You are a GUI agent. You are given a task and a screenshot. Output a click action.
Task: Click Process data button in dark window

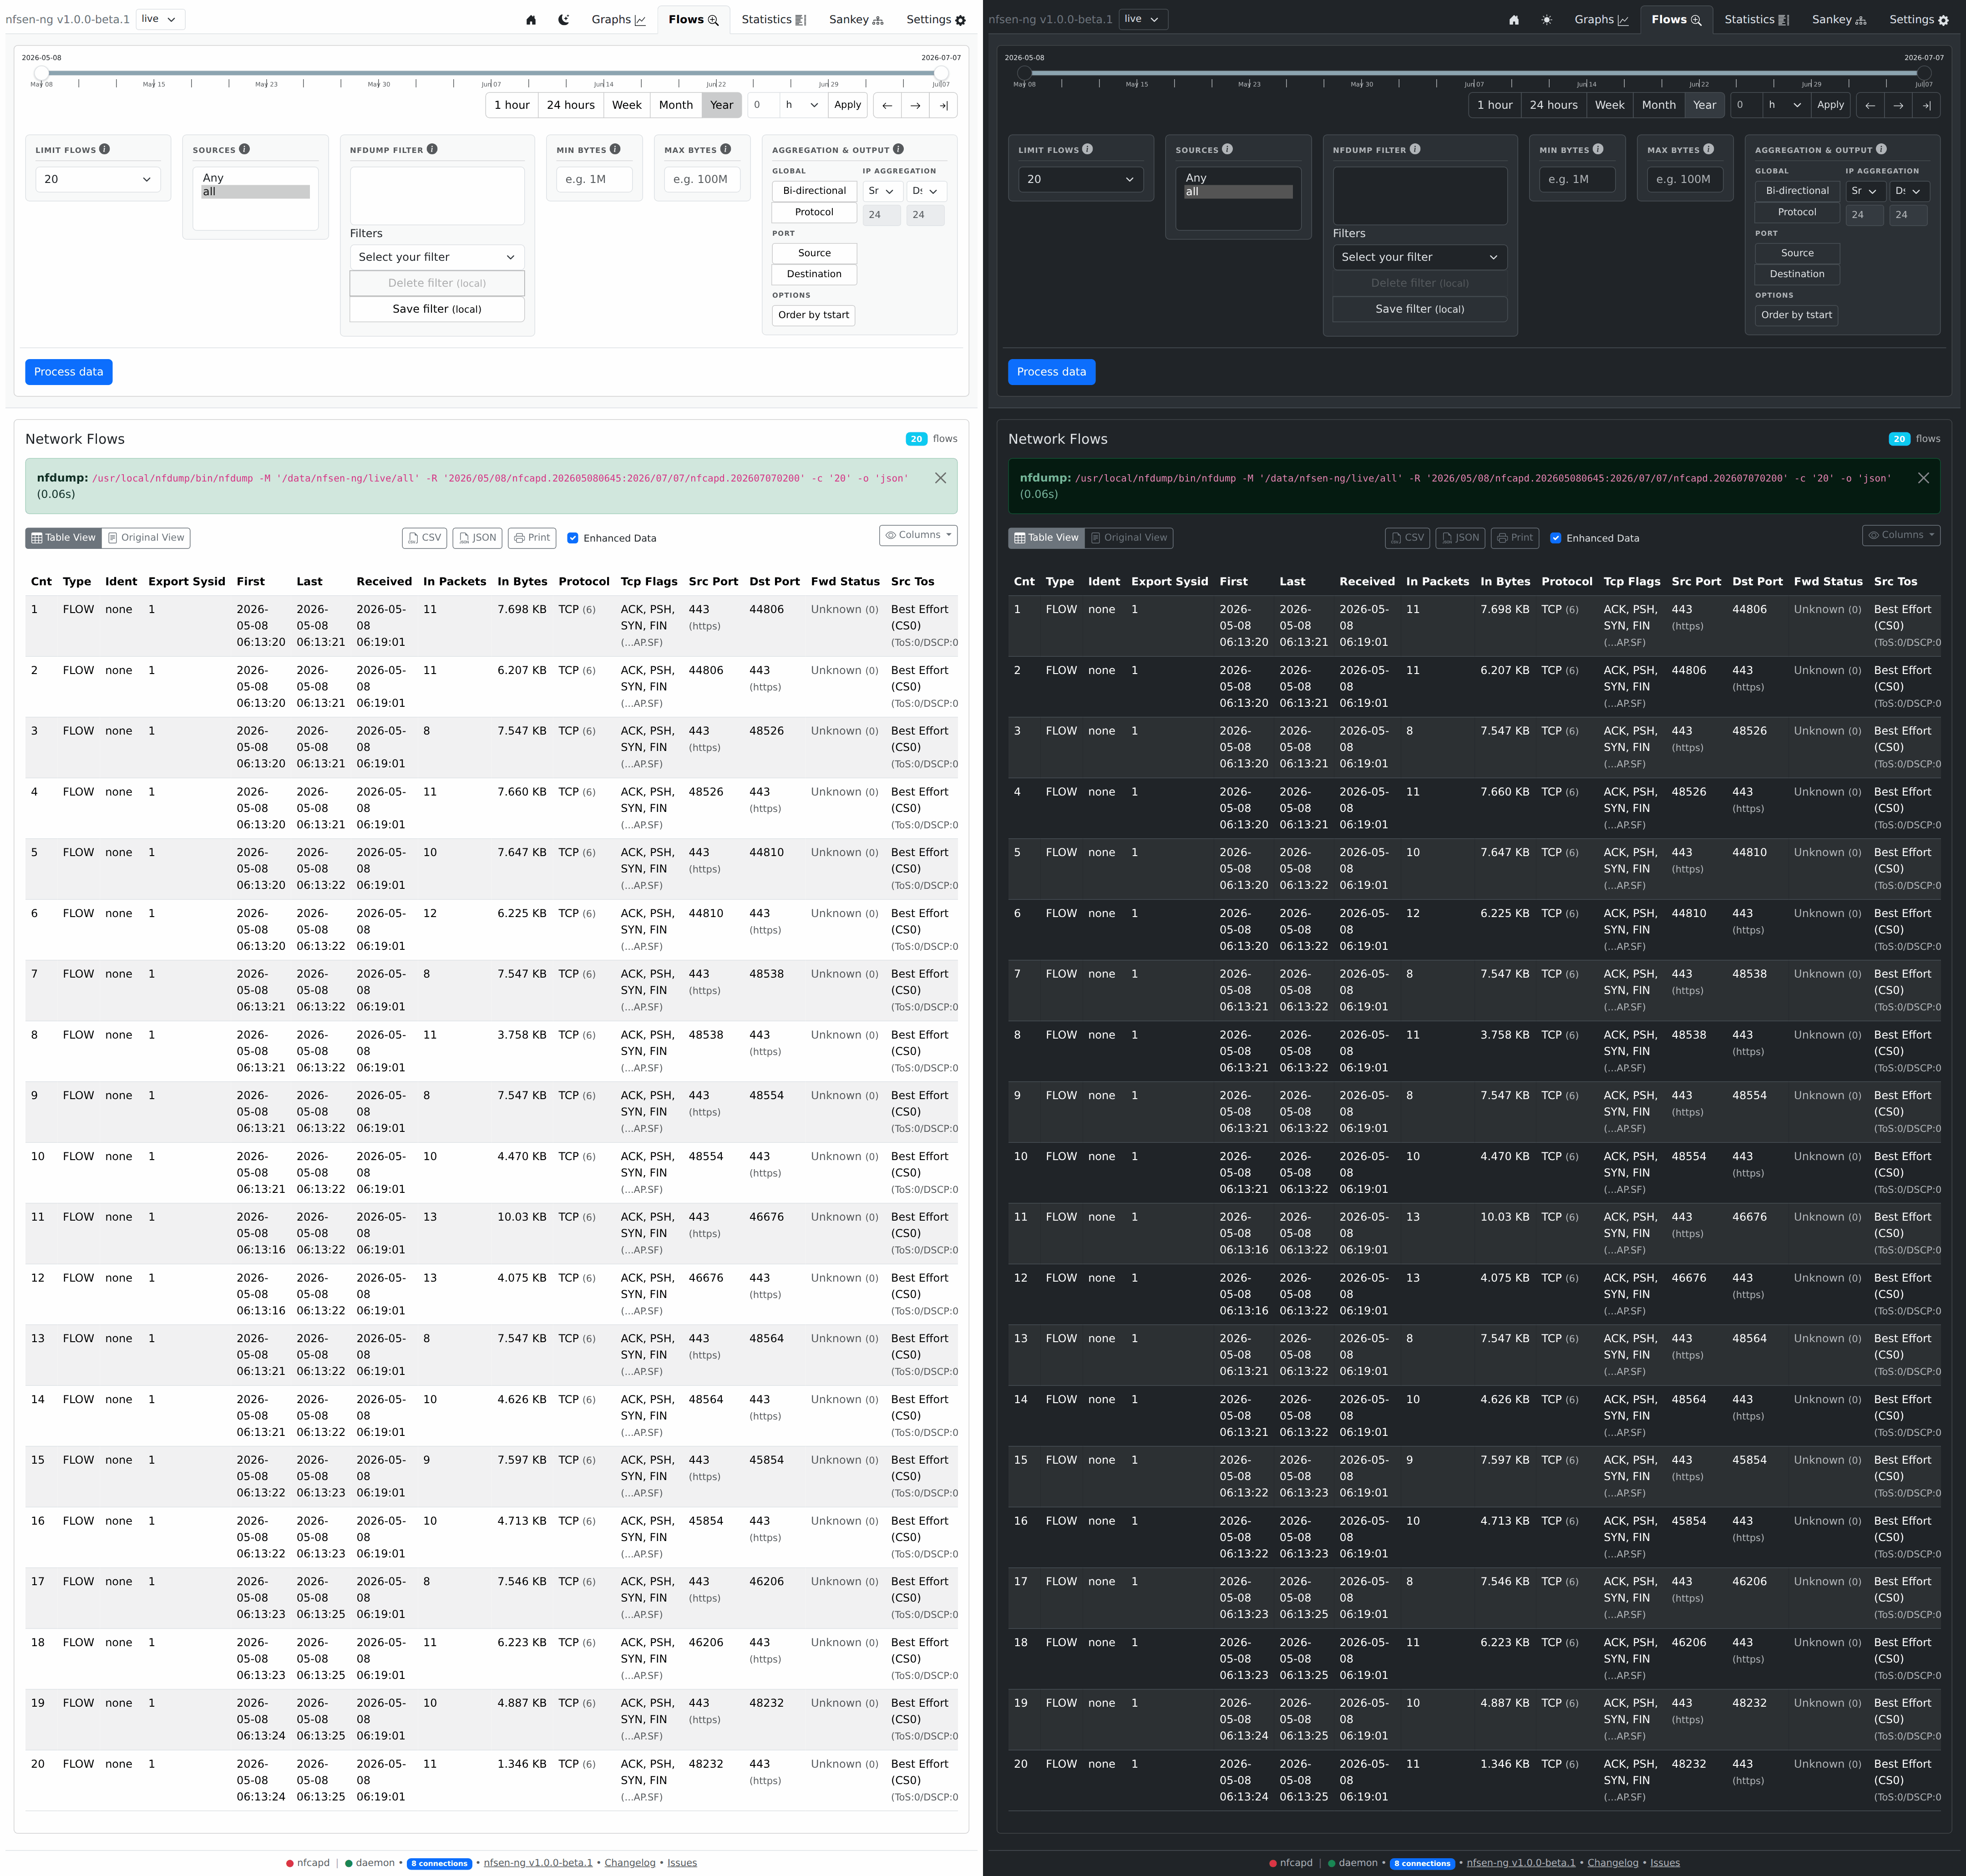[x=1052, y=372]
